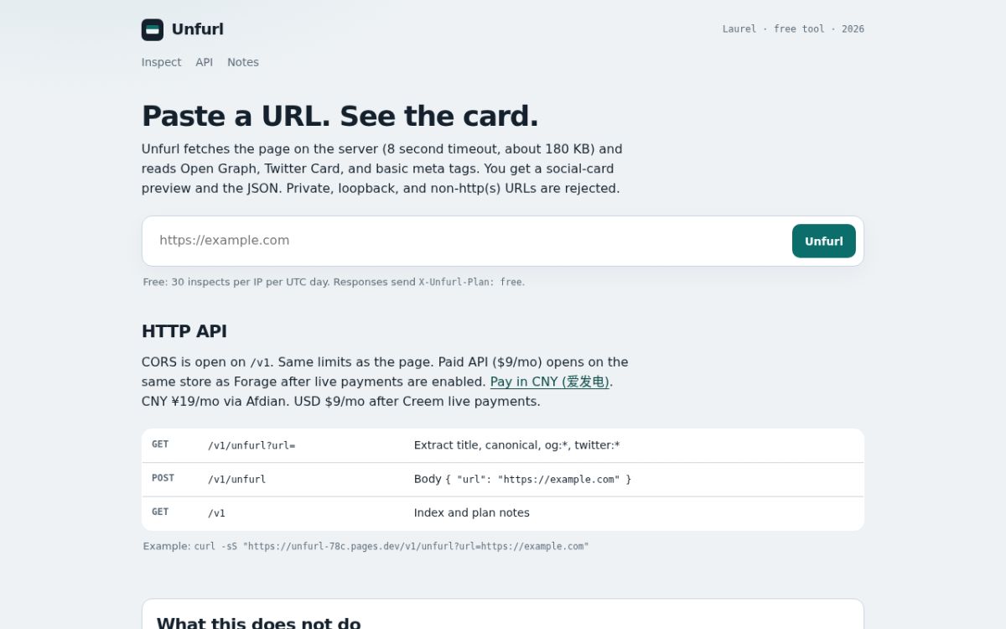This screenshot has height=629, width=1006.
Task: Open the API nav item
Action: point(205,62)
